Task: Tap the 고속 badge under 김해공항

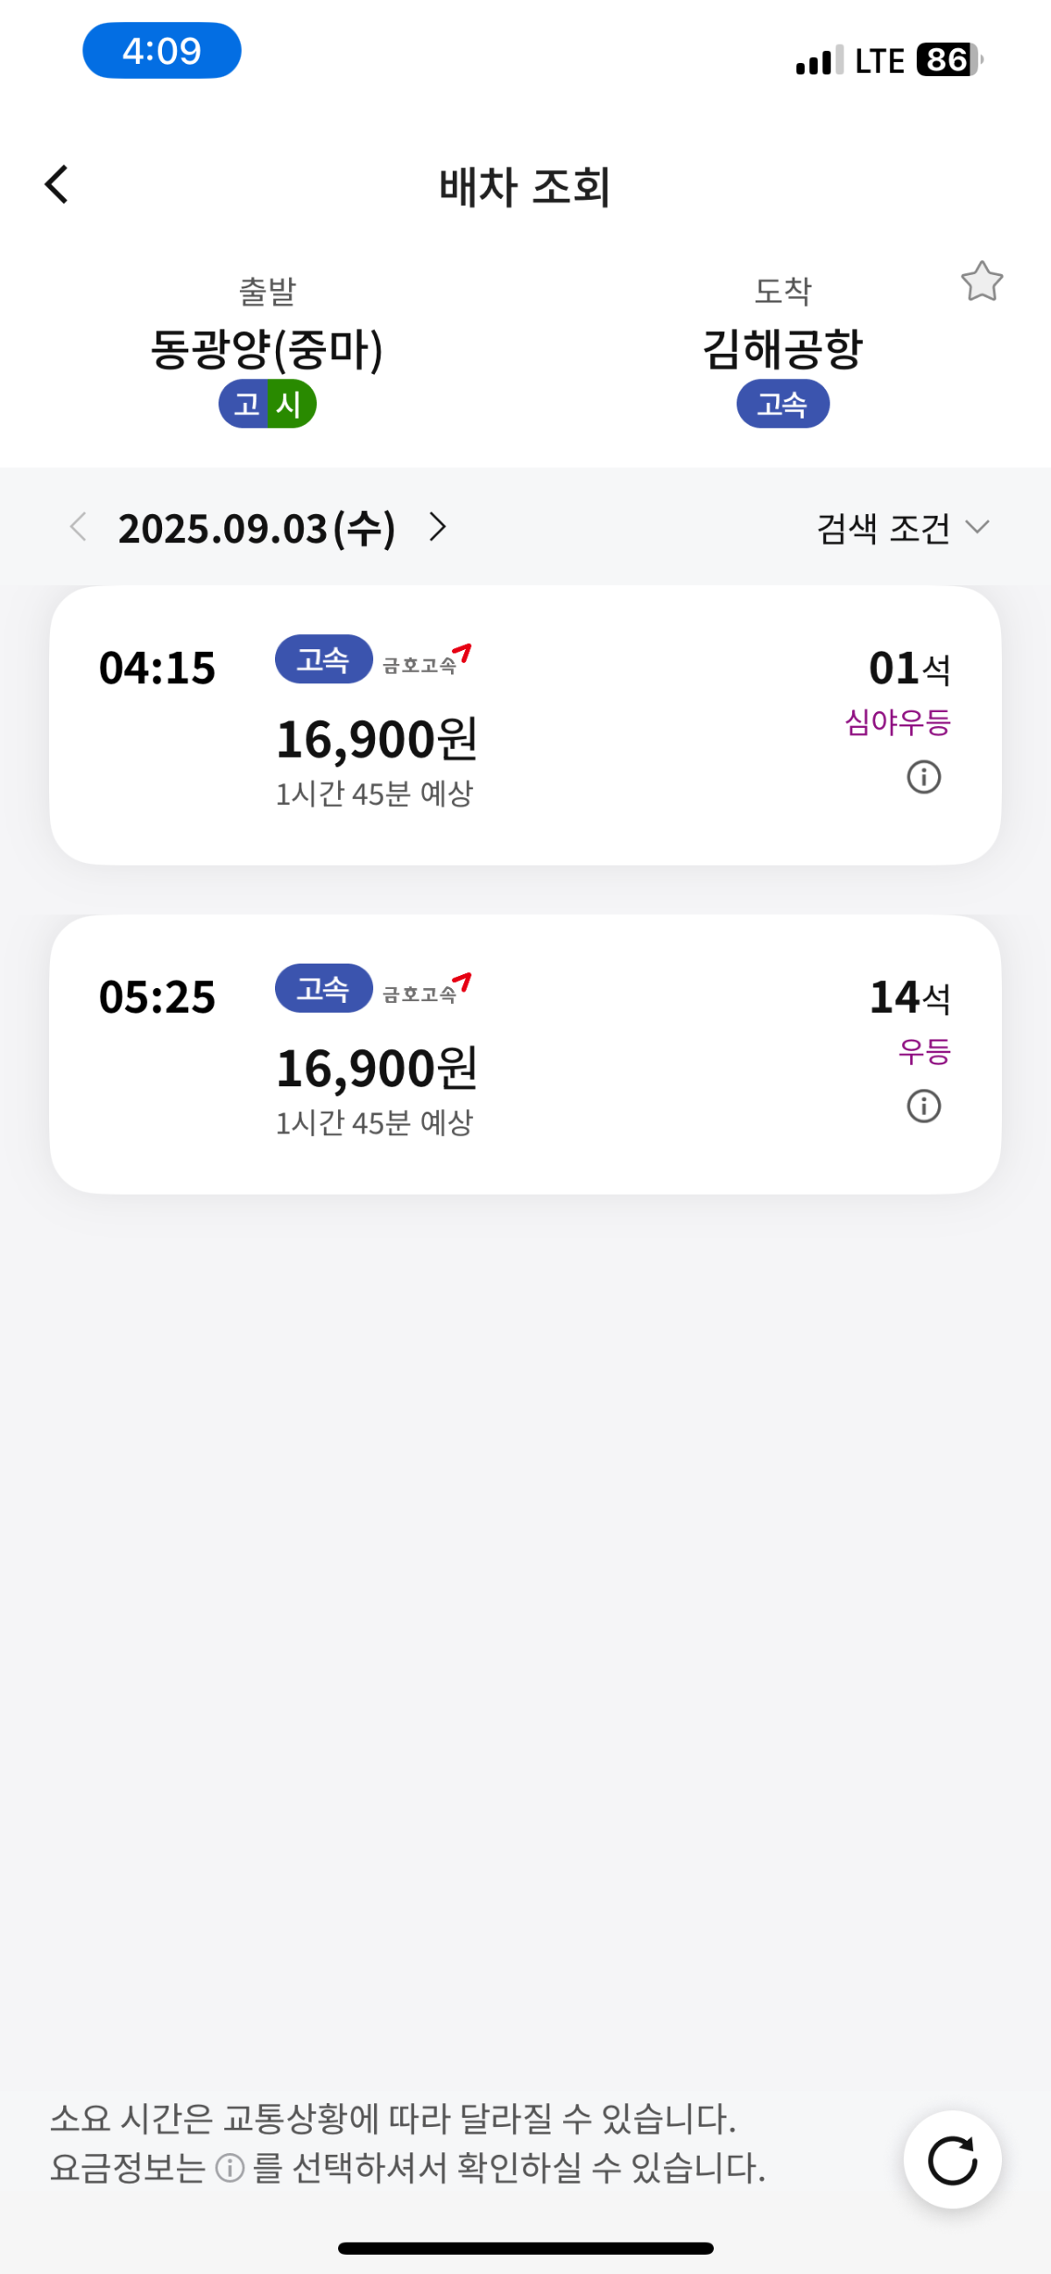Action: (783, 405)
